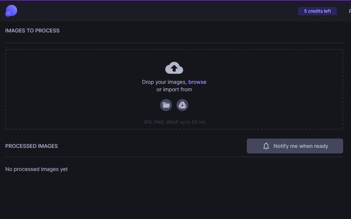
Task: Select the IMAGES TO PROCESS heading
Action: point(32,31)
